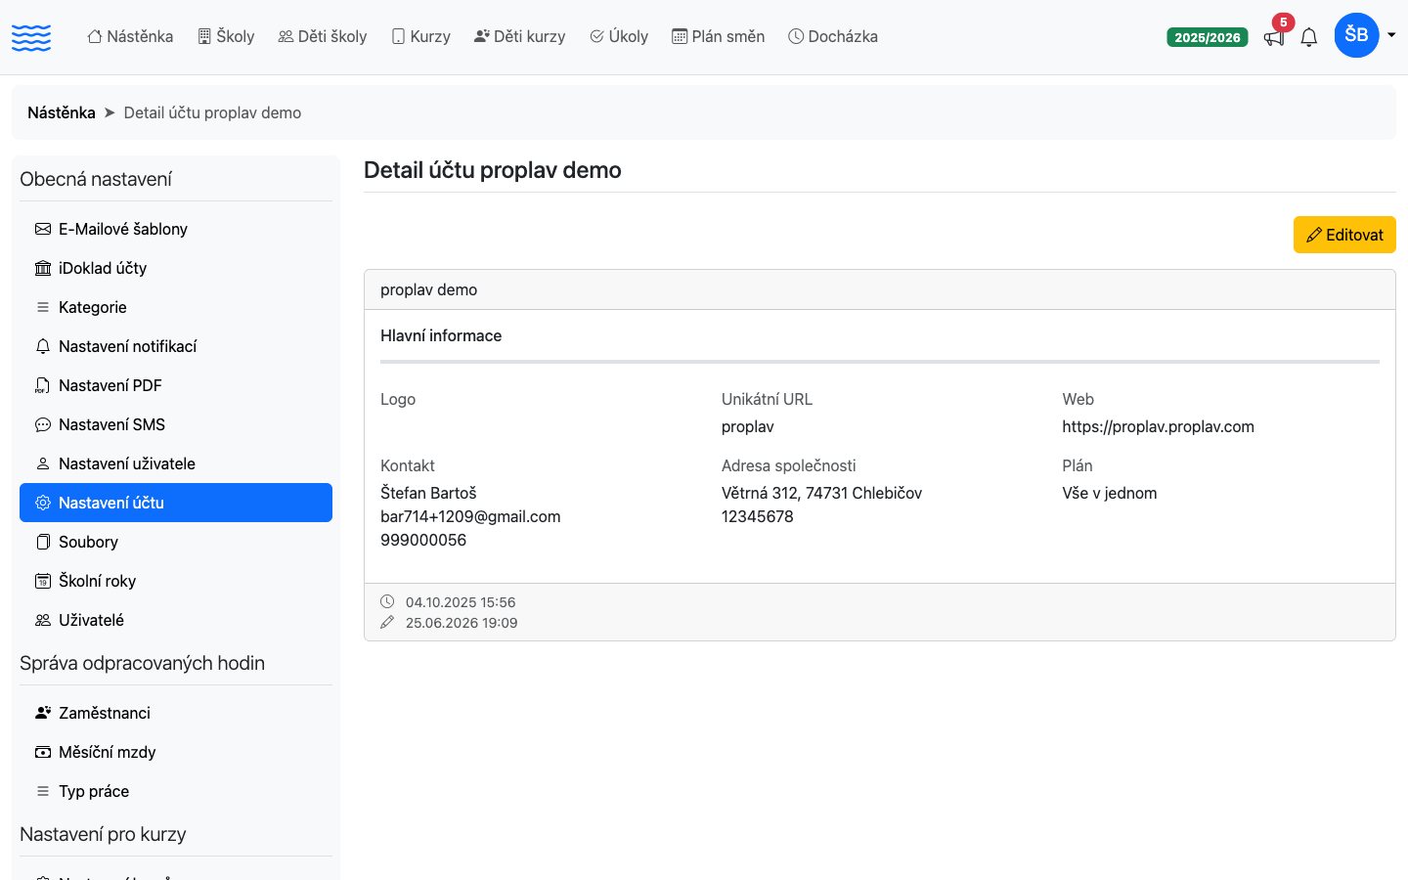Open the Docházka navigation item
Image resolution: width=1408 pixels, height=880 pixels.
(x=833, y=36)
